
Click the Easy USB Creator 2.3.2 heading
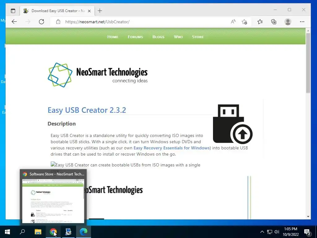tap(87, 110)
